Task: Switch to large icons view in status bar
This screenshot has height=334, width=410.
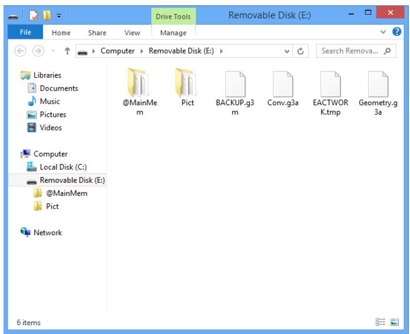Action: (x=394, y=322)
